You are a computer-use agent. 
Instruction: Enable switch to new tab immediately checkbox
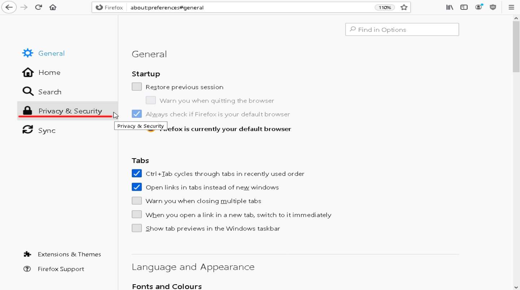click(136, 215)
